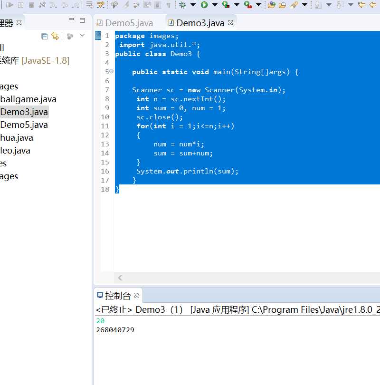380x385 pixels.
Task: Toggle Link with Editor icon
Action: click(55, 36)
